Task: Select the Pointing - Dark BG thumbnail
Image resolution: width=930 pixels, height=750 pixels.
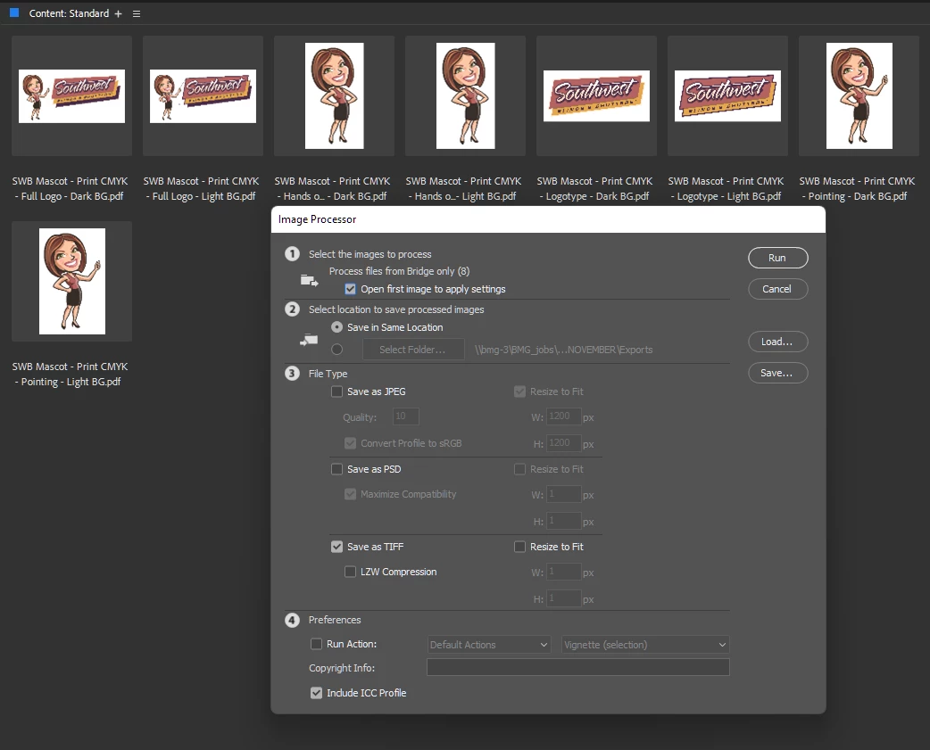Action: pos(859,96)
